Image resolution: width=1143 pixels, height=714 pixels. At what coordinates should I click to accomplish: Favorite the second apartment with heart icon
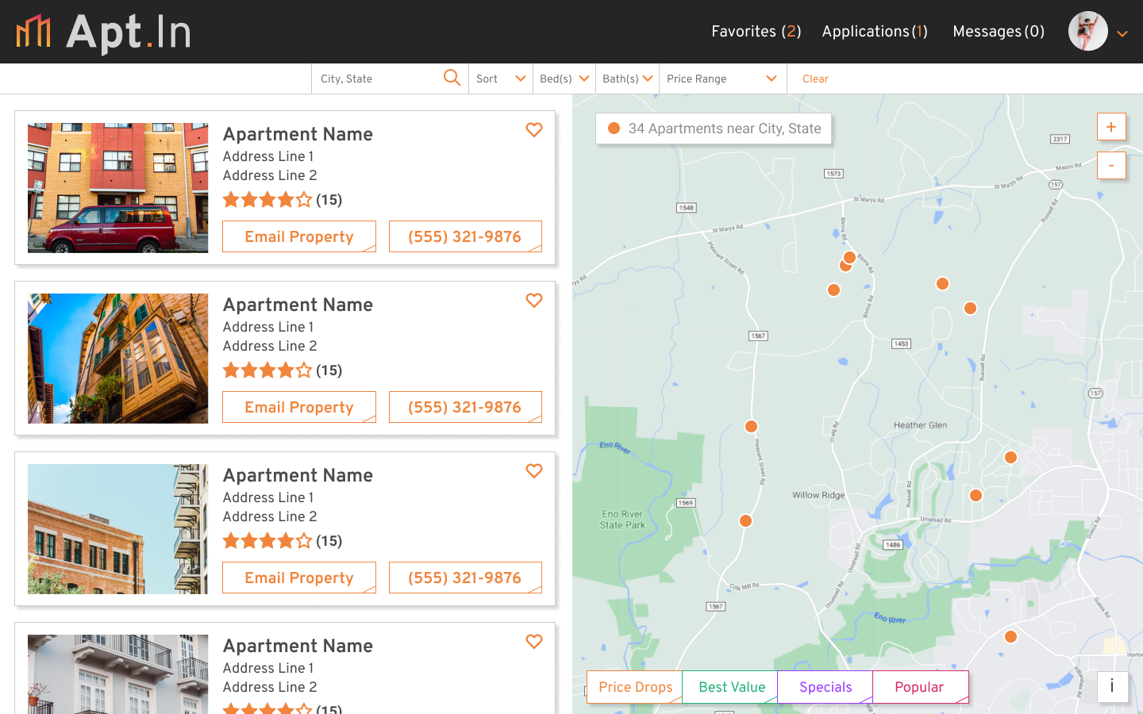[x=534, y=300]
